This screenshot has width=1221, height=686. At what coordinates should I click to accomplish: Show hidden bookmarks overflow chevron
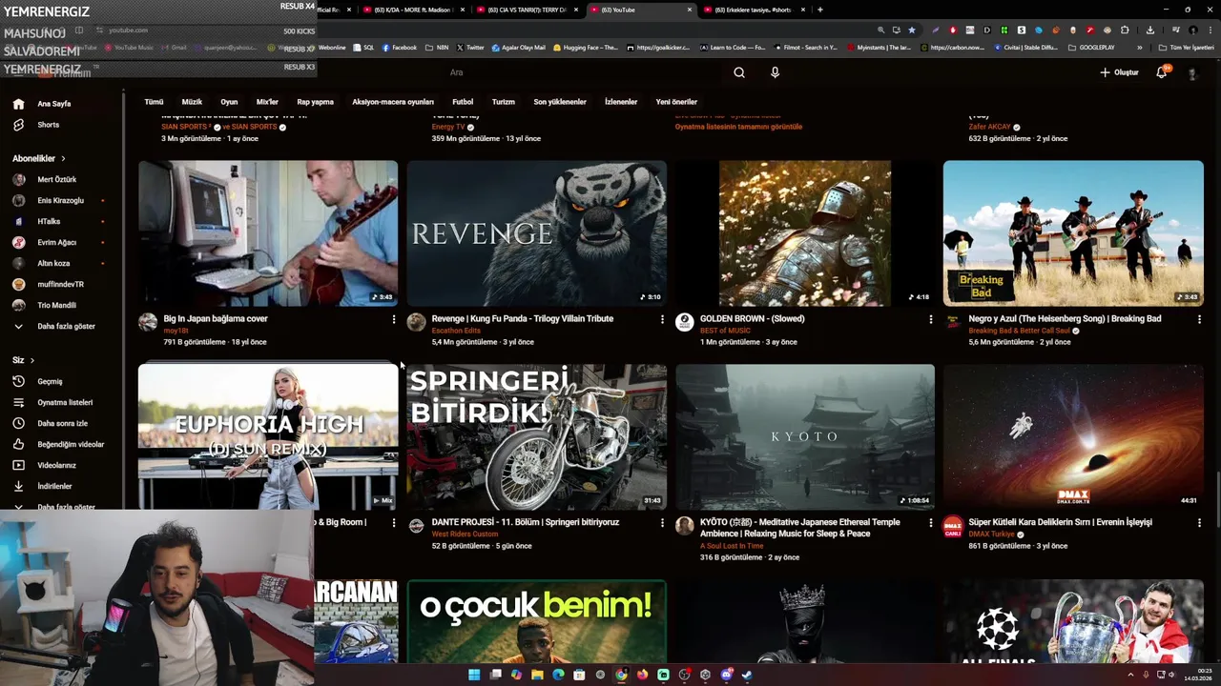click(x=1139, y=48)
